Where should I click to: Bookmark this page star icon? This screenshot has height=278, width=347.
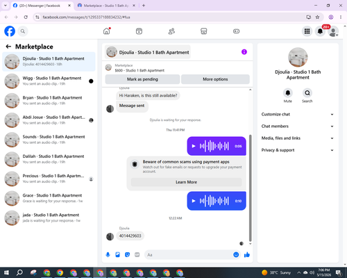click(317, 17)
